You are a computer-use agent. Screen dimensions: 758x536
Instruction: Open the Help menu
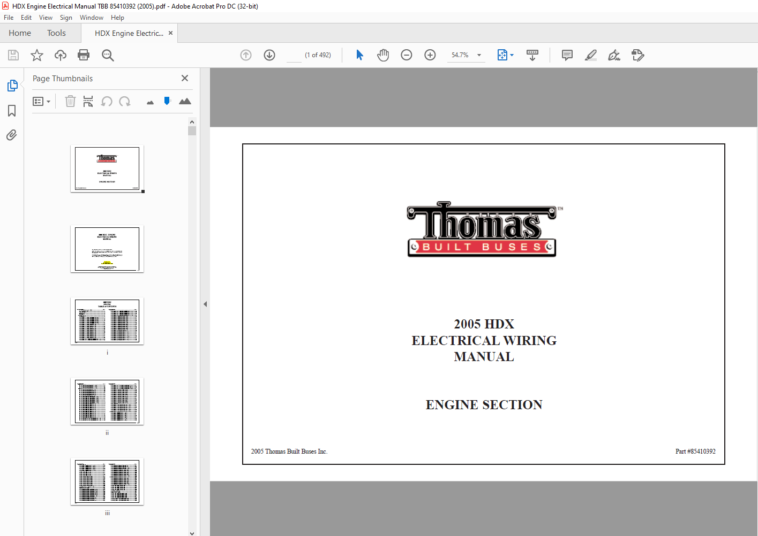click(117, 18)
